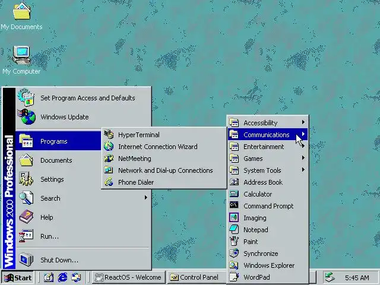Click "Help" label in Start menu
Screen dimensions: 380x285
tap(47, 217)
